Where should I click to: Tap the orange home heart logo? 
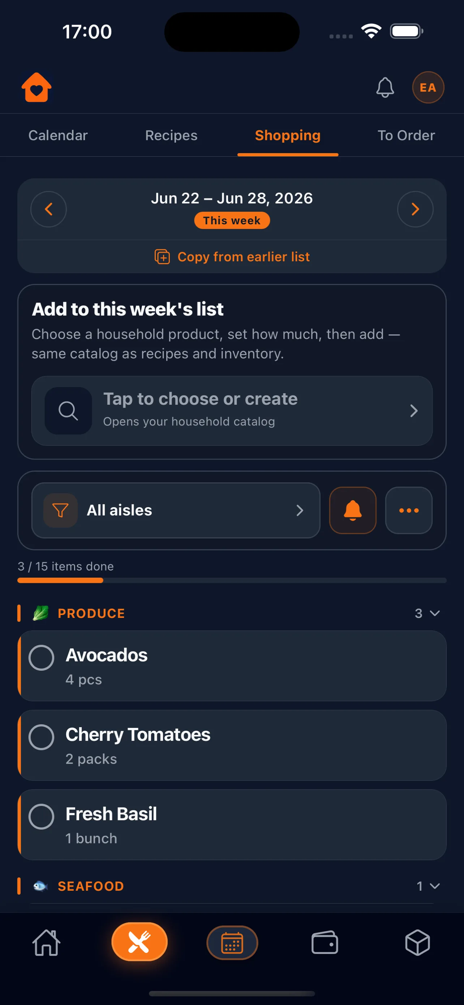pos(36,88)
